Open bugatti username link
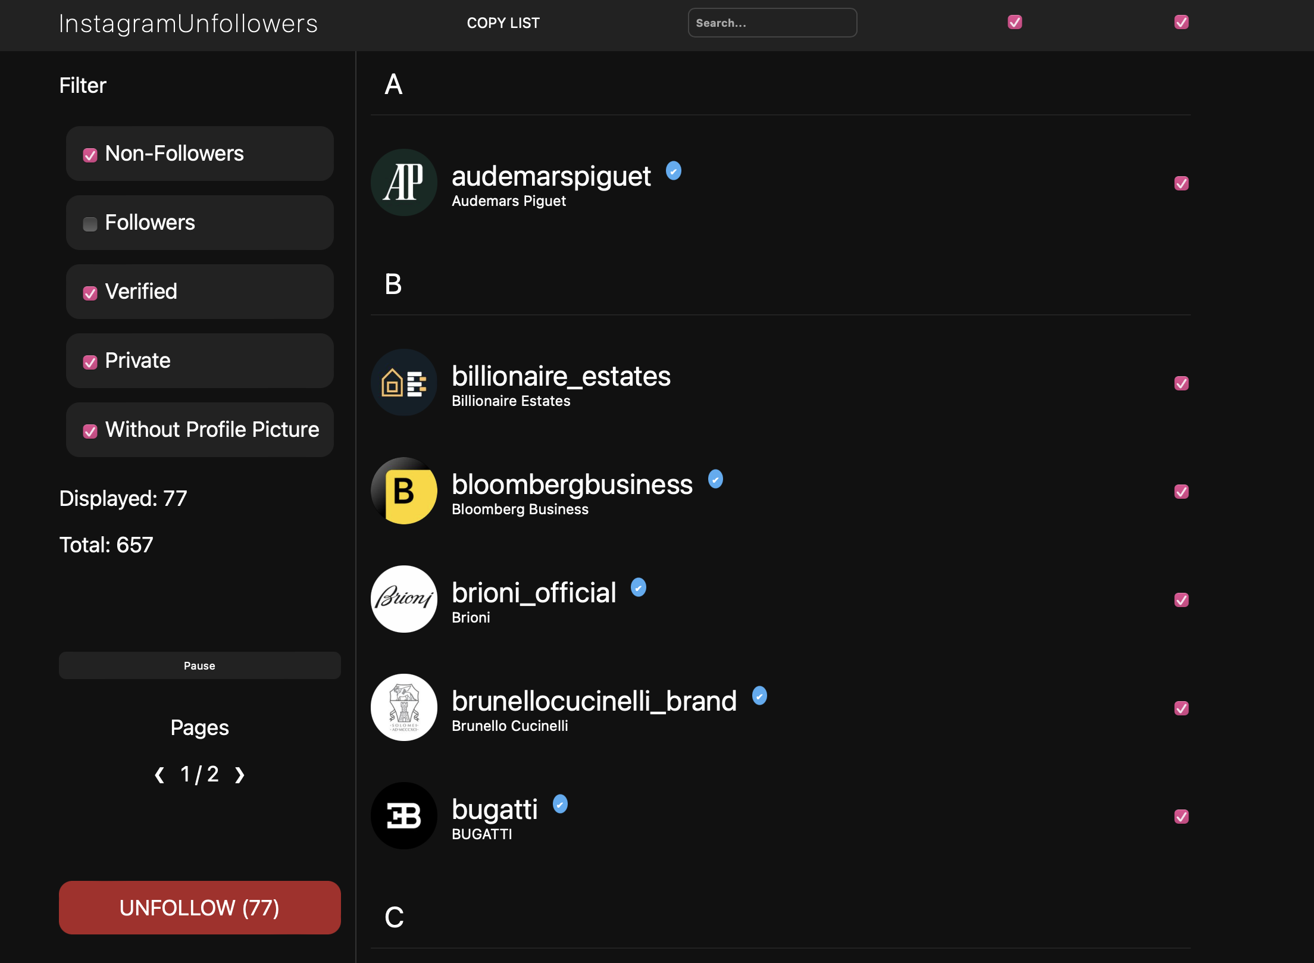This screenshot has width=1314, height=963. click(495, 809)
